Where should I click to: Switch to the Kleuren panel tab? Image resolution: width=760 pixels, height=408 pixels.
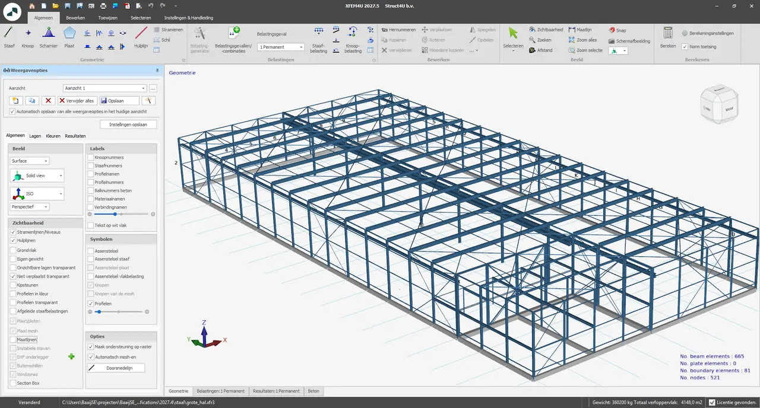(53, 136)
